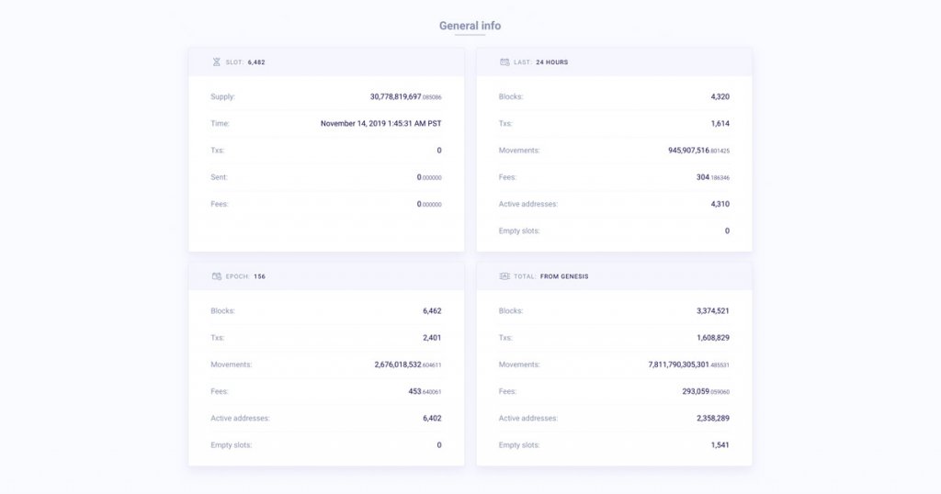Viewport: 941px width, 494px height.
Task: Click the calendar icon beside Last 24 Hours
Action: point(505,62)
